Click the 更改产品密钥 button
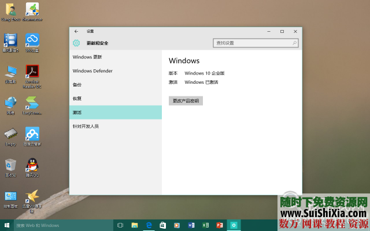This screenshot has height=231, width=370. coord(186,101)
